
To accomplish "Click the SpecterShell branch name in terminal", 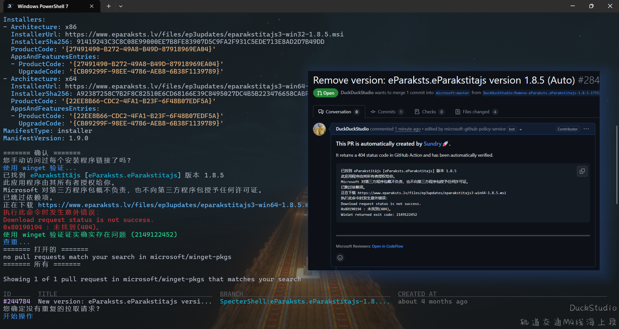I will point(305,301).
